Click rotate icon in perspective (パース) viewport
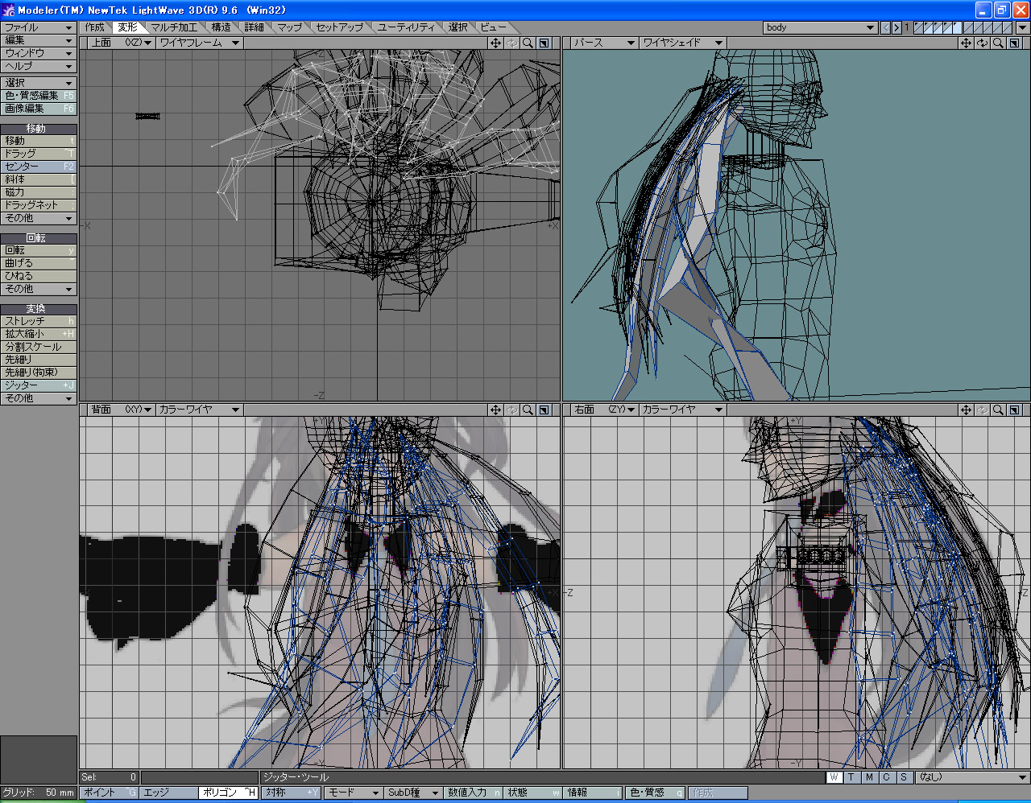Screen dimensions: 1031x803 (982, 43)
